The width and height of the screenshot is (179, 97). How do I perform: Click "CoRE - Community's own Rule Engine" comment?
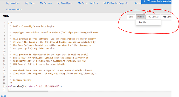(34, 26)
